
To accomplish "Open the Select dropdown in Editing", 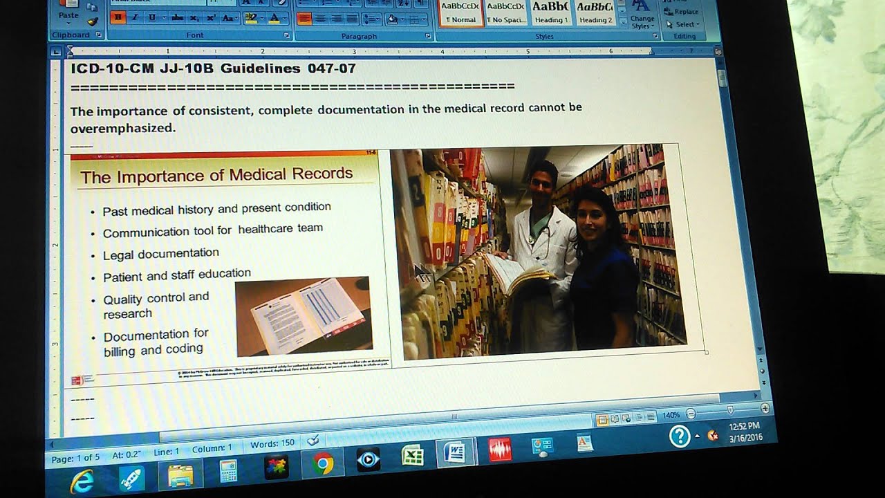I will pos(683,24).
